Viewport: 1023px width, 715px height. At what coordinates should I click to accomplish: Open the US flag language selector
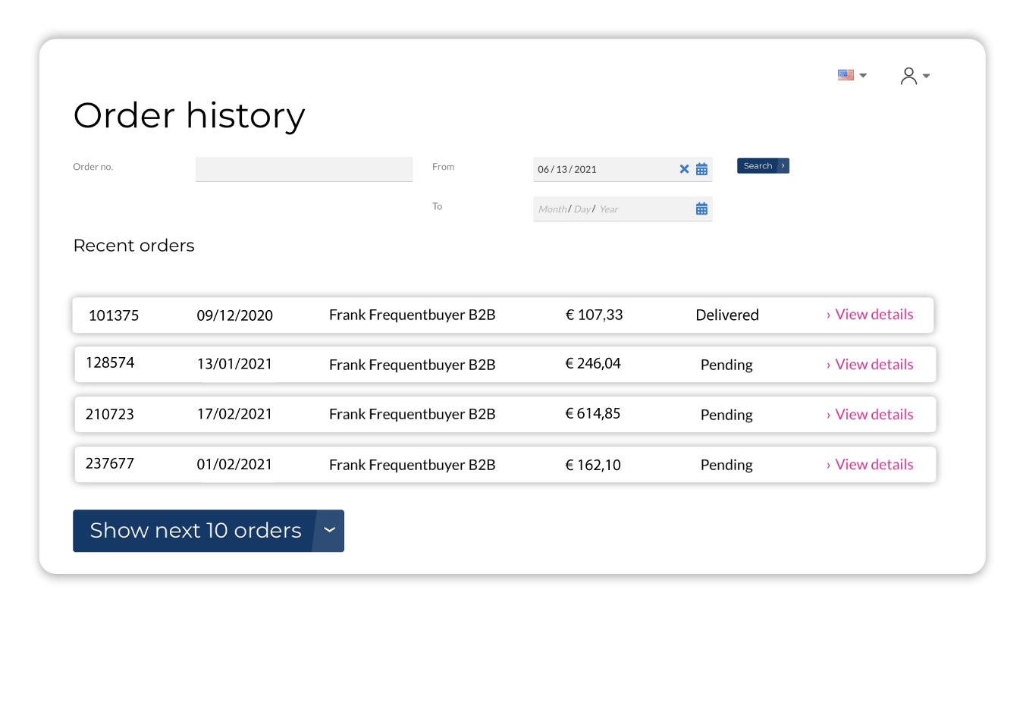point(852,75)
